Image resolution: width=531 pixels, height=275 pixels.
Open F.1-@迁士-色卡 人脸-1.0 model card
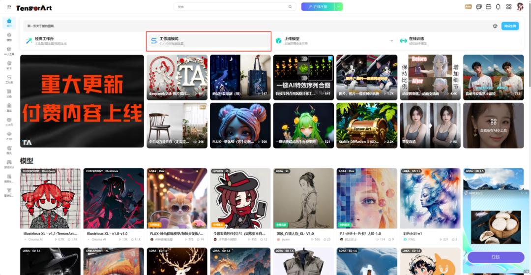[367, 206]
